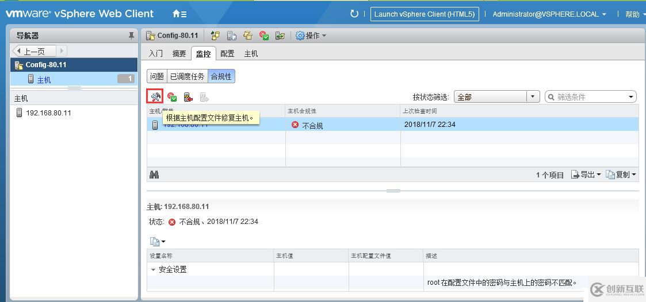Click inside the 筛选条件 filter field
The height and width of the screenshot is (302, 646).
pyautogui.click(x=590, y=97)
